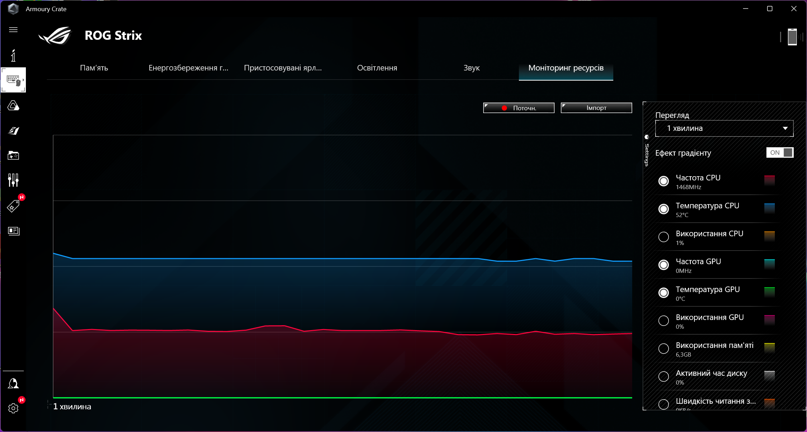The height and width of the screenshot is (432, 807).
Task: Click the Температура CPU blue color swatch
Action: tap(769, 208)
